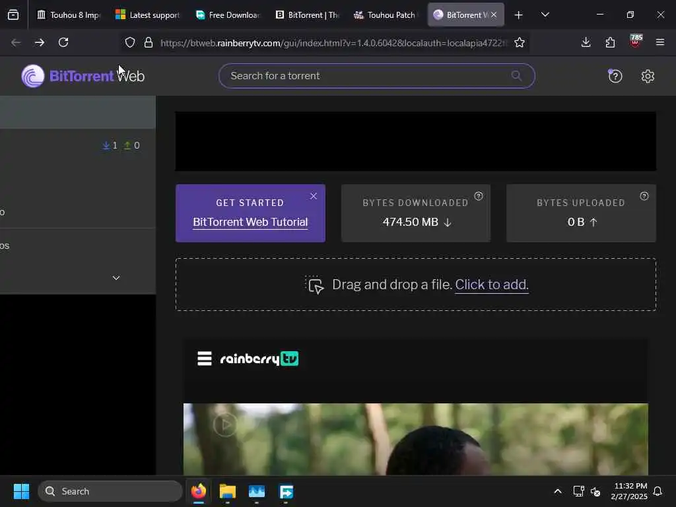Open the Firefox extensions puzzle icon
Image resolution: width=676 pixels, height=507 pixels.
coord(610,42)
